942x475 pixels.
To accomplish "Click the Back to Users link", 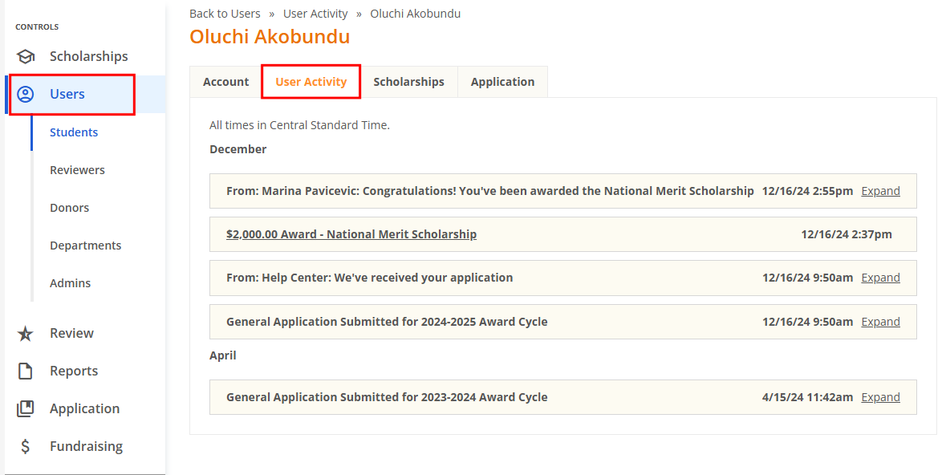I will tap(225, 13).
